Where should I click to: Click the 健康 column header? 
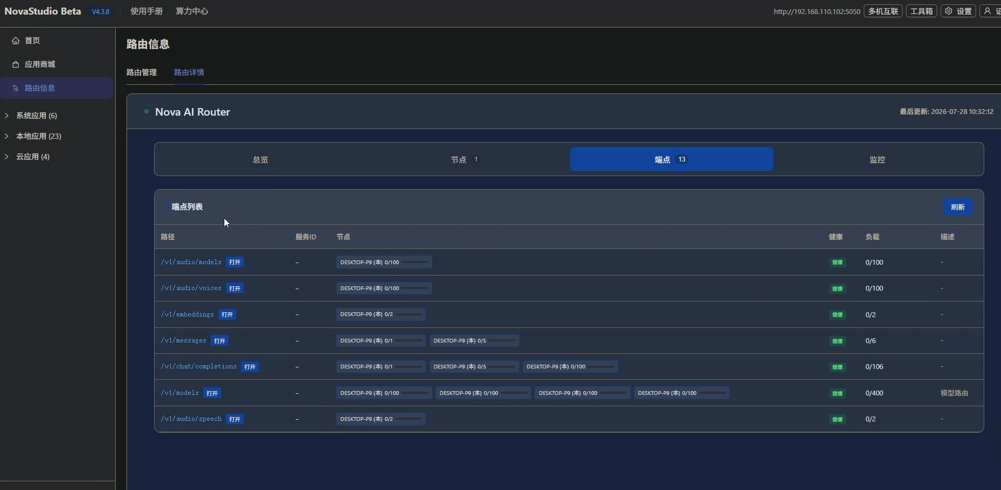836,237
